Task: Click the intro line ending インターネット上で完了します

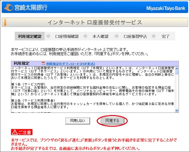Action: [x=70, y=50]
